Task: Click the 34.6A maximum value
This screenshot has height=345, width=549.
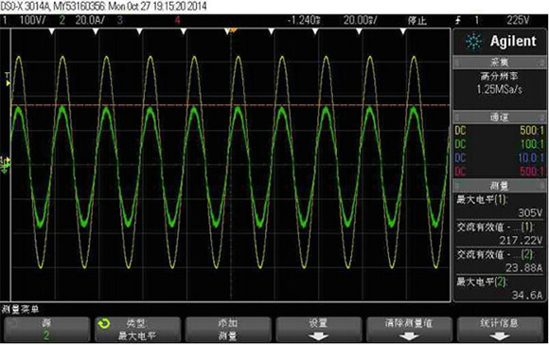Action: (x=527, y=295)
